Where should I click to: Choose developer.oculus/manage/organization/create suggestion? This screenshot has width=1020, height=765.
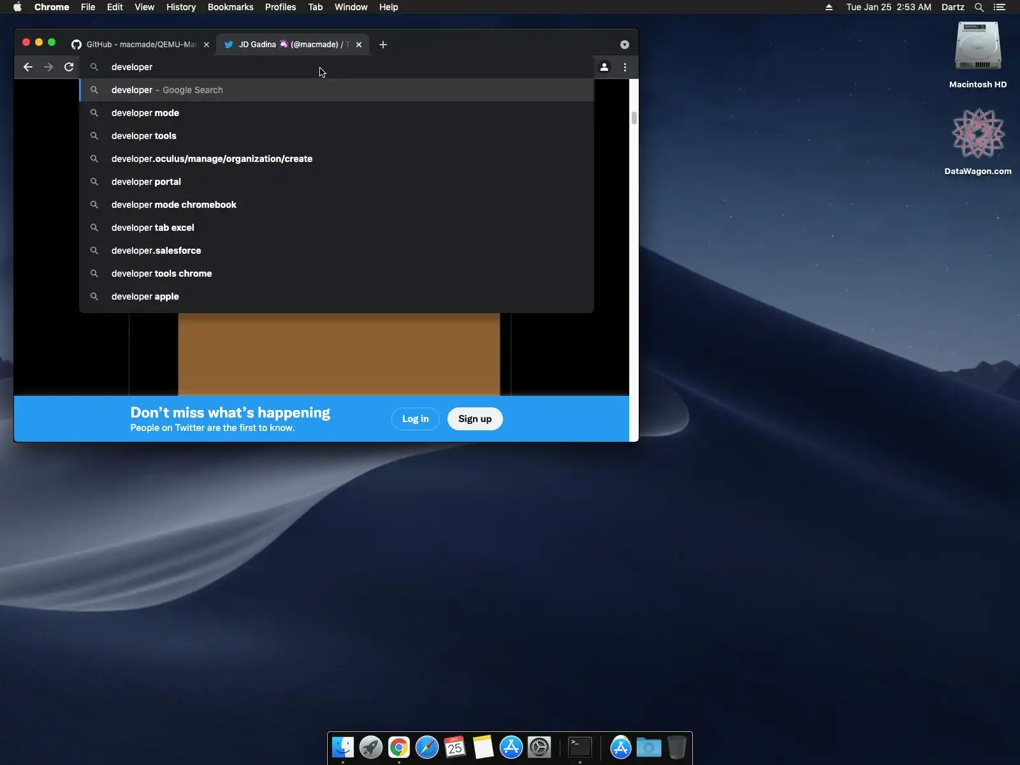click(x=337, y=159)
